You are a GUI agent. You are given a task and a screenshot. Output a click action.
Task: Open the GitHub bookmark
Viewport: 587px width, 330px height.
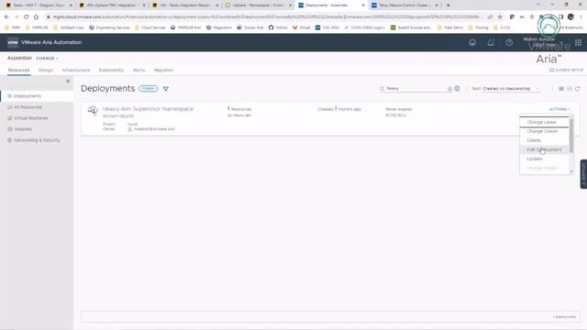(x=278, y=27)
